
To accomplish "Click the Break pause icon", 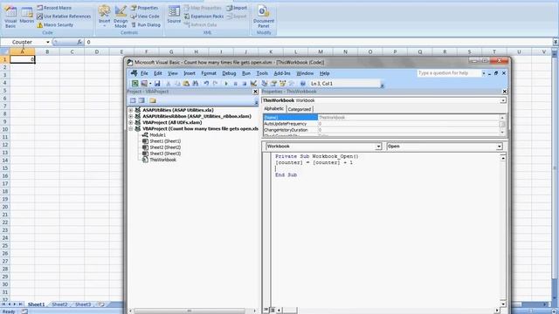I will tap(235, 84).
